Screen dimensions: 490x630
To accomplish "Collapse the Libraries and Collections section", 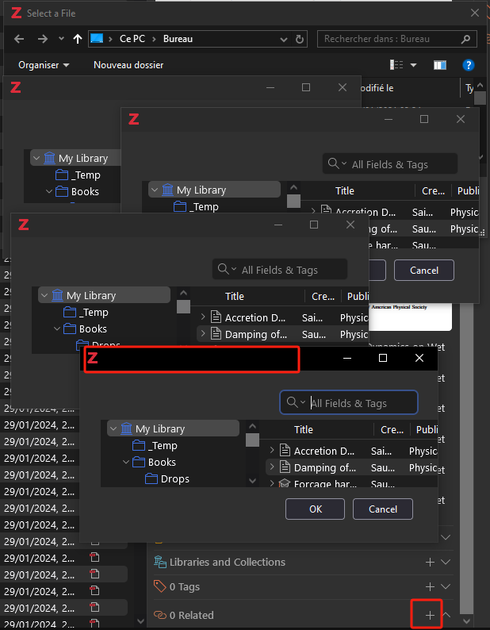I will tap(446, 562).
